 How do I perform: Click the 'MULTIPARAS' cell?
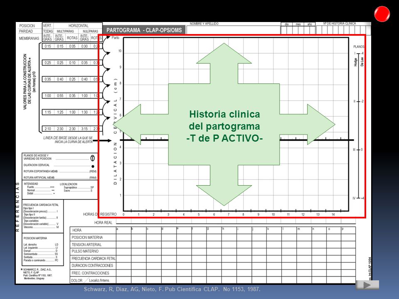click(65, 31)
